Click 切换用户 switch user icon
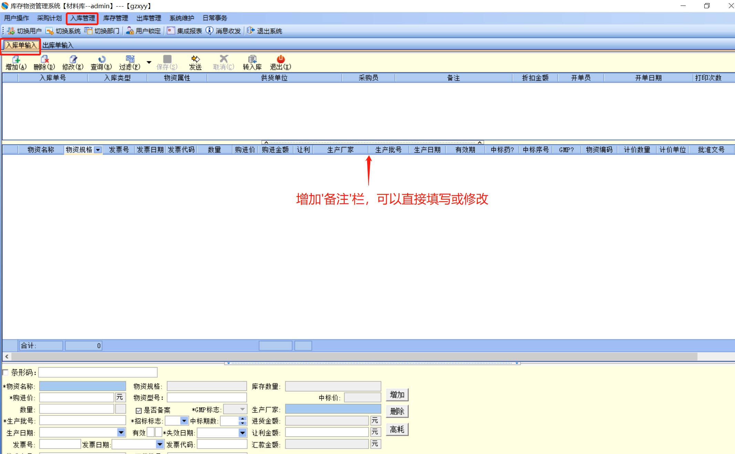 (x=24, y=31)
